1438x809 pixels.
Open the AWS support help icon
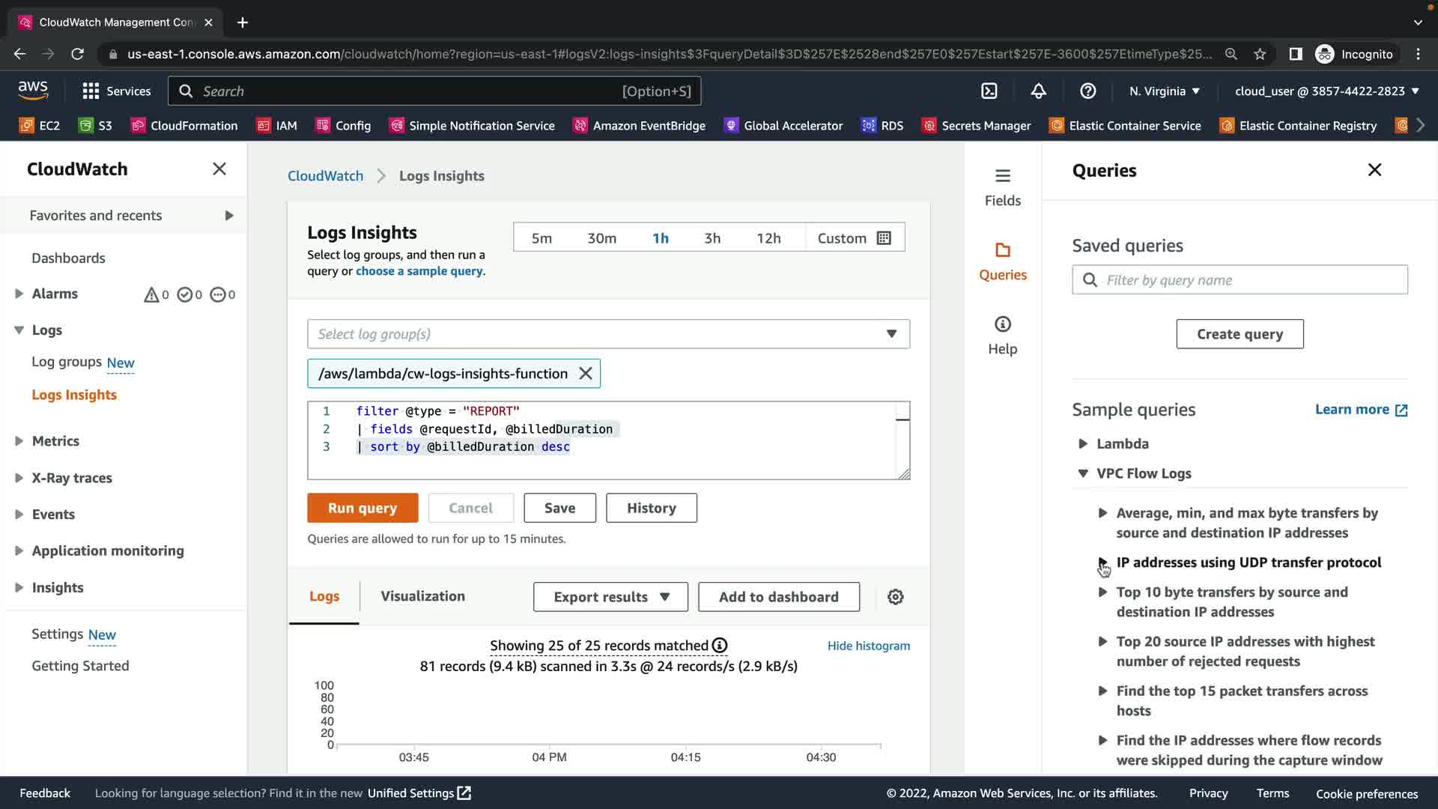pyautogui.click(x=1087, y=91)
